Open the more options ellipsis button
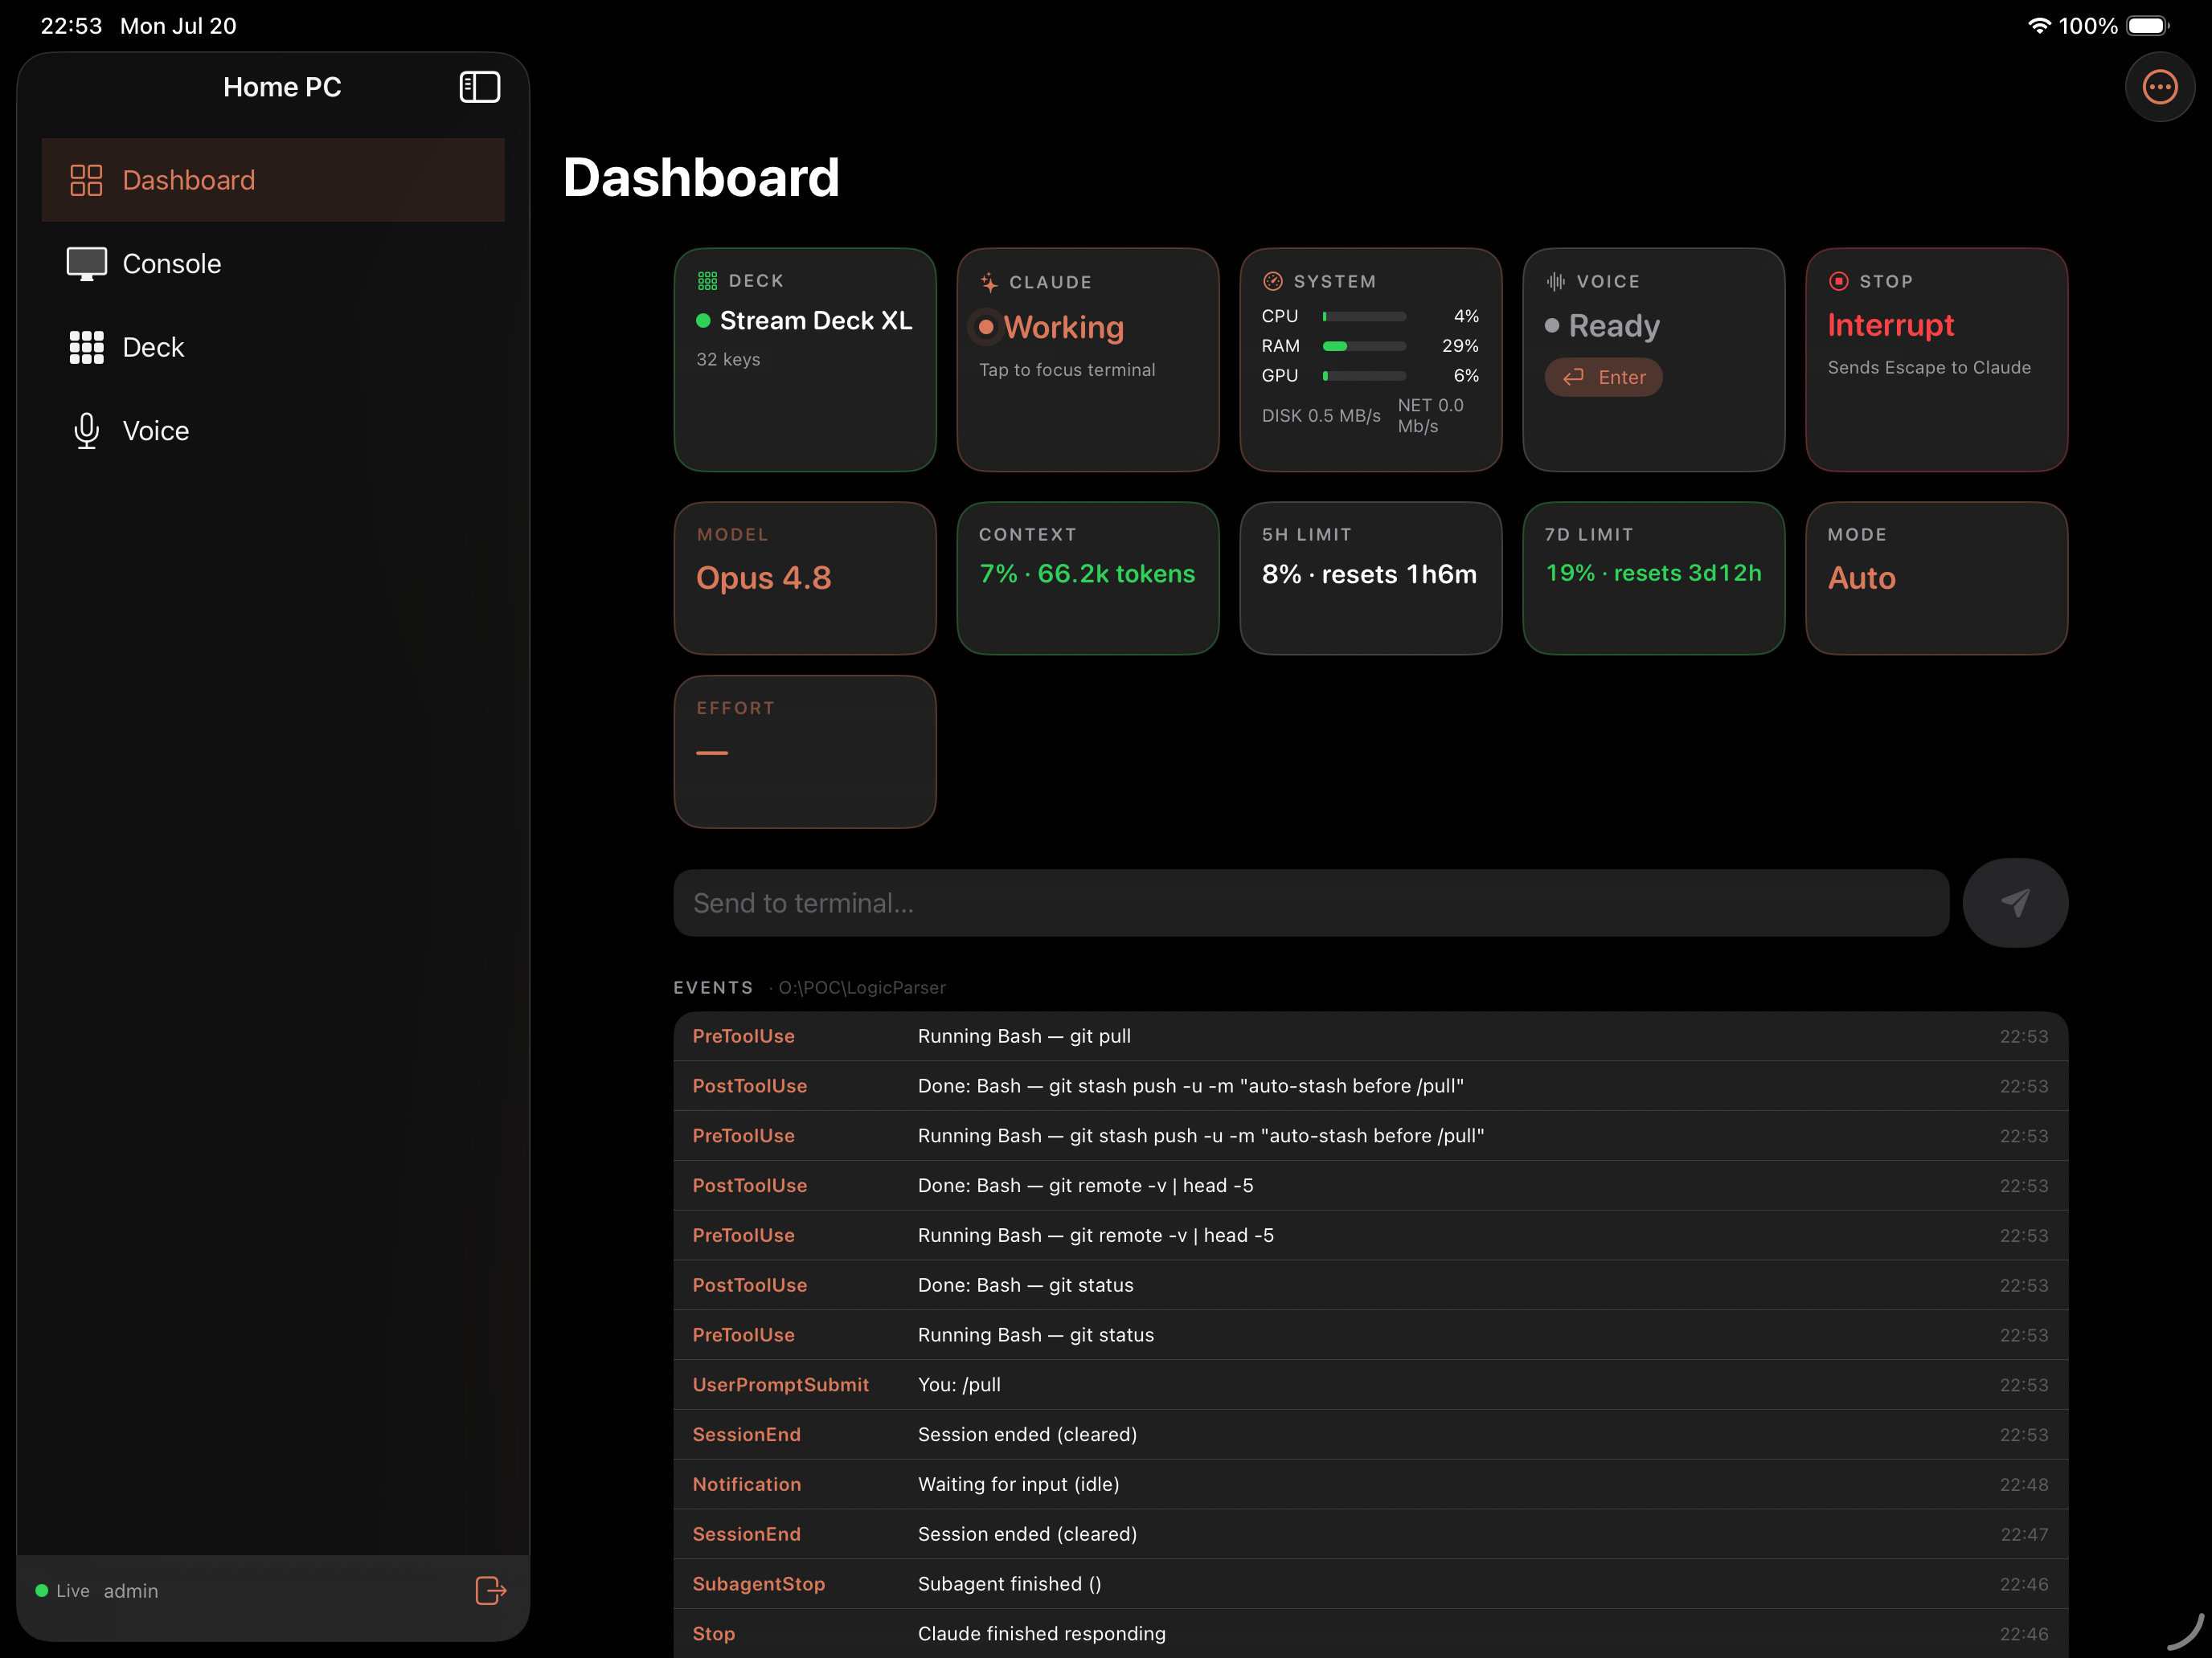 [2159, 87]
